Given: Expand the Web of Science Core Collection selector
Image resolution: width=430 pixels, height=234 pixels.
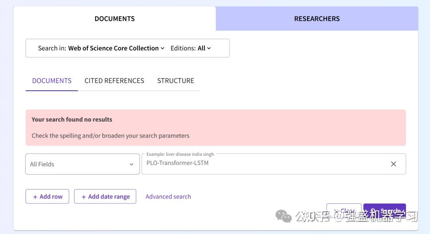Looking at the screenshot, I should tap(115, 48).
